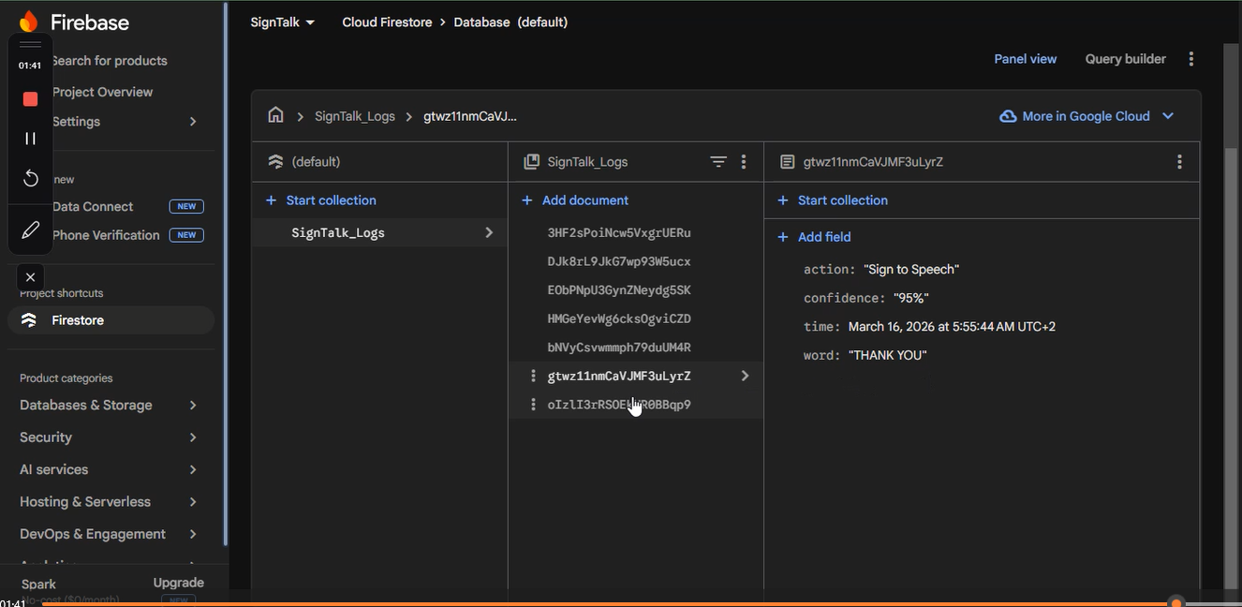This screenshot has width=1242, height=607.
Task: Click the (default) database icon
Action: (275, 162)
